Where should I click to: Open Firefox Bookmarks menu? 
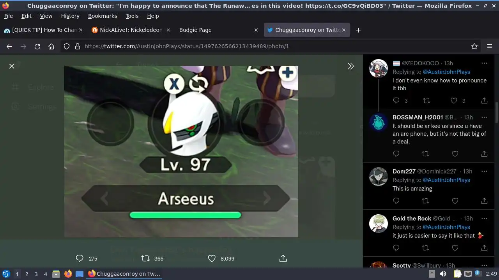103,16
